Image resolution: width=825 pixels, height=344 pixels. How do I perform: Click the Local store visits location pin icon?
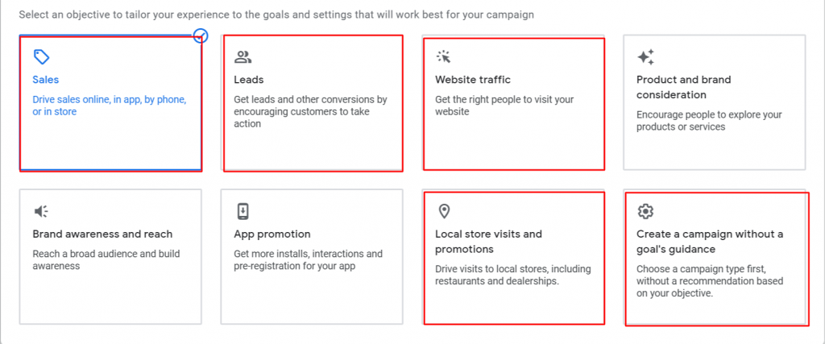pyautogui.click(x=444, y=211)
